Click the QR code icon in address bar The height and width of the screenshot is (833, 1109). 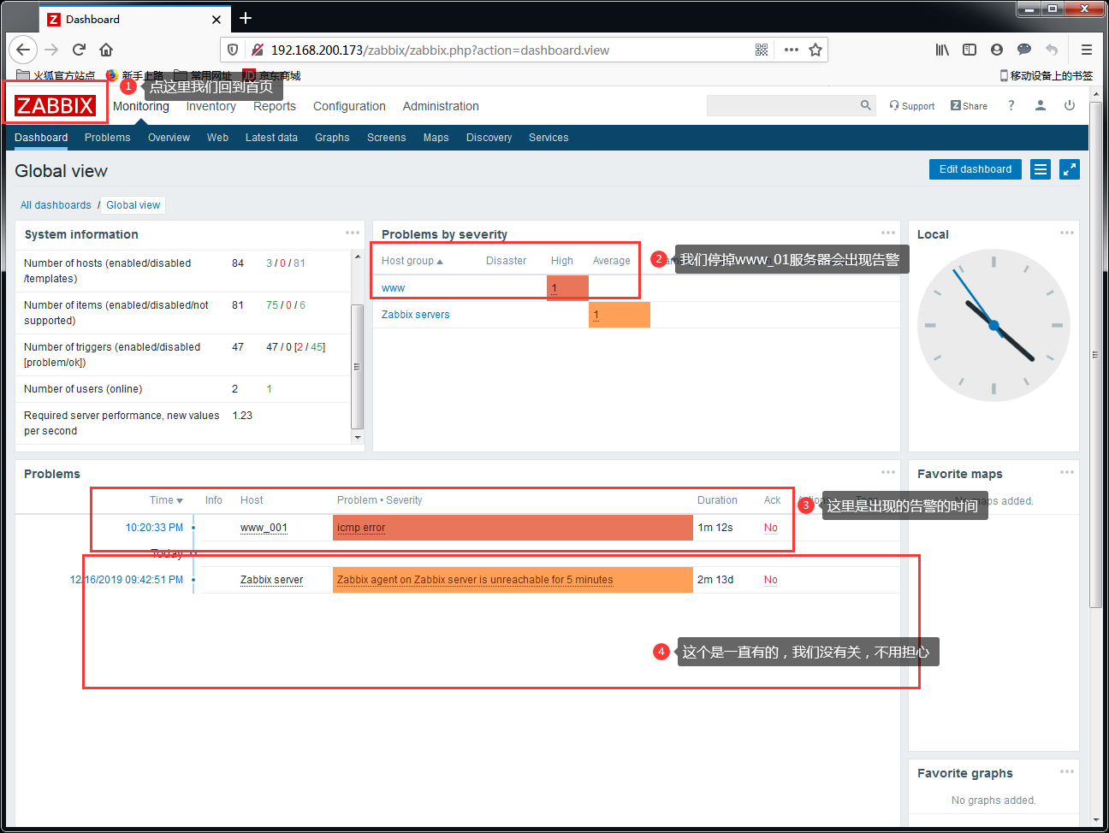tap(762, 50)
